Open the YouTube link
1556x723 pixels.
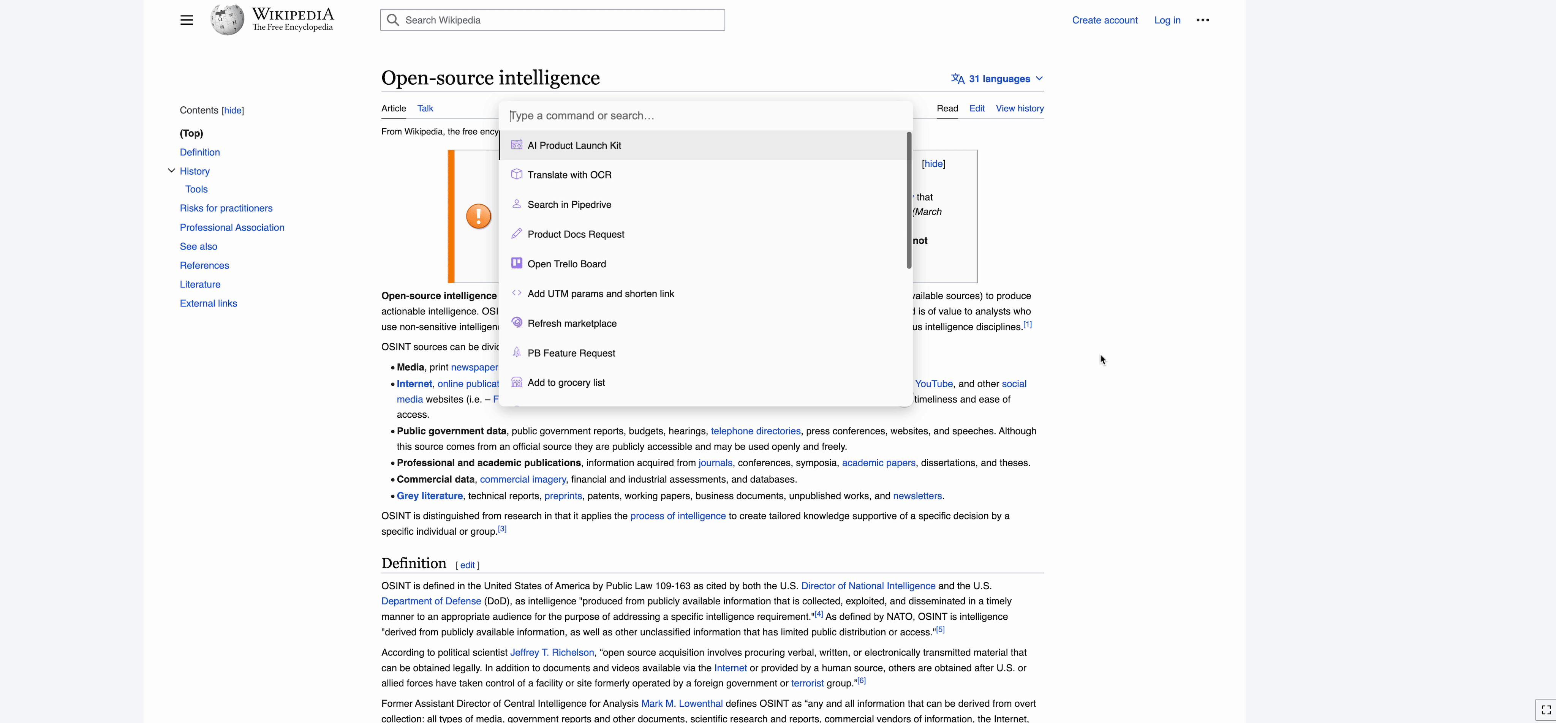(x=933, y=384)
